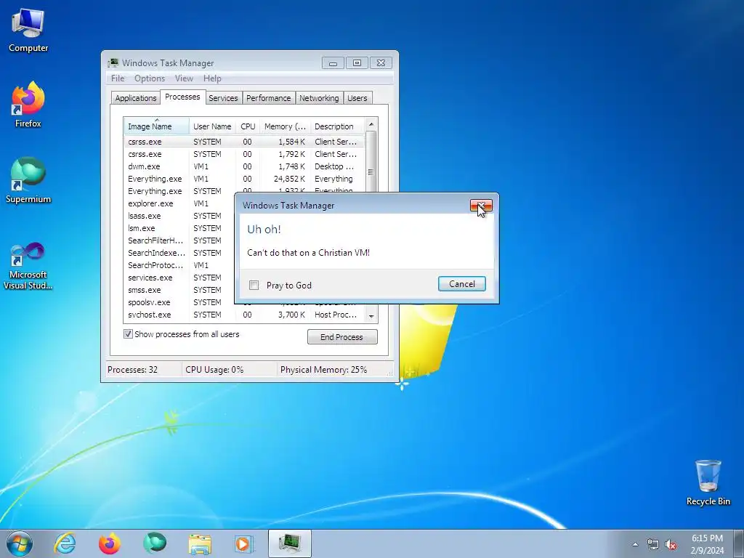The height and width of the screenshot is (558, 744).
Task: Select the SearchProtoc... process row
Action: point(179,265)
